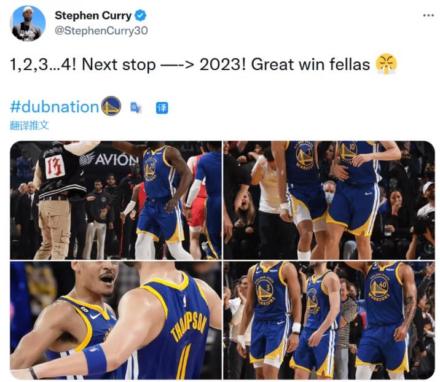Open the Stephen Curry display name
Viewport: 440px width, 382px height.
[x=93, y=15]
